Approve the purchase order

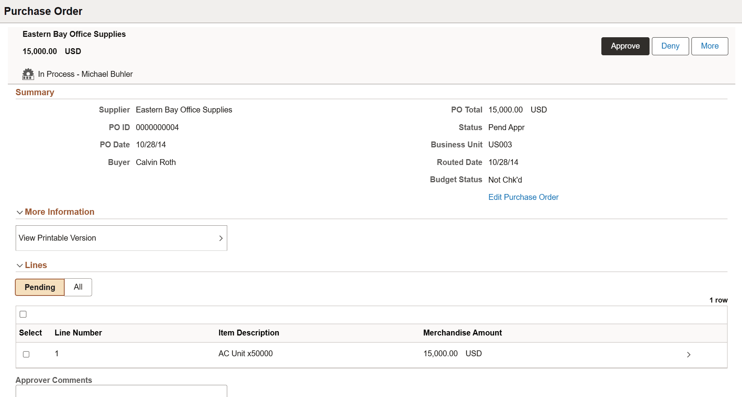click(624, 46)
